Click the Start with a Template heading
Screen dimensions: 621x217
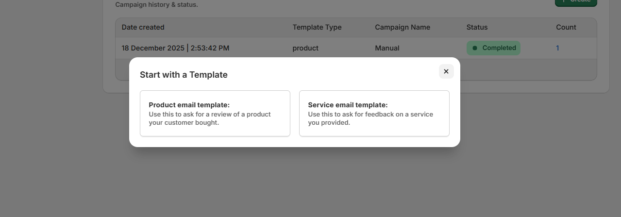click(184, 75)
